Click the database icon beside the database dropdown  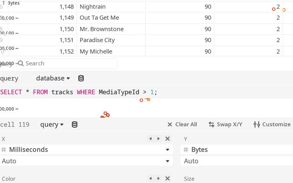click(81, 78)
